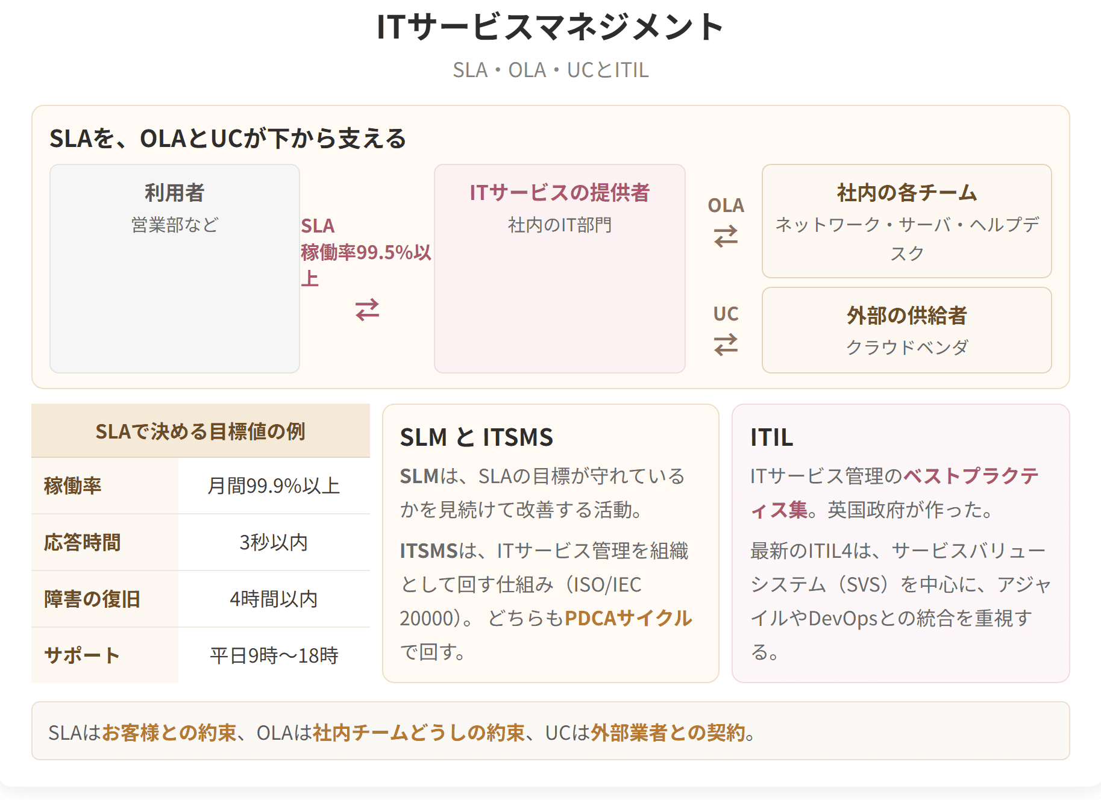
Task: Click the 平日9時〜18時 table cell
Action: pyautogui.click(x=274, y=655)
